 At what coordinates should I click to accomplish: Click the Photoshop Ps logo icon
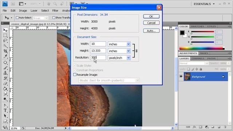pyautogui.click(x=5, y=4)
